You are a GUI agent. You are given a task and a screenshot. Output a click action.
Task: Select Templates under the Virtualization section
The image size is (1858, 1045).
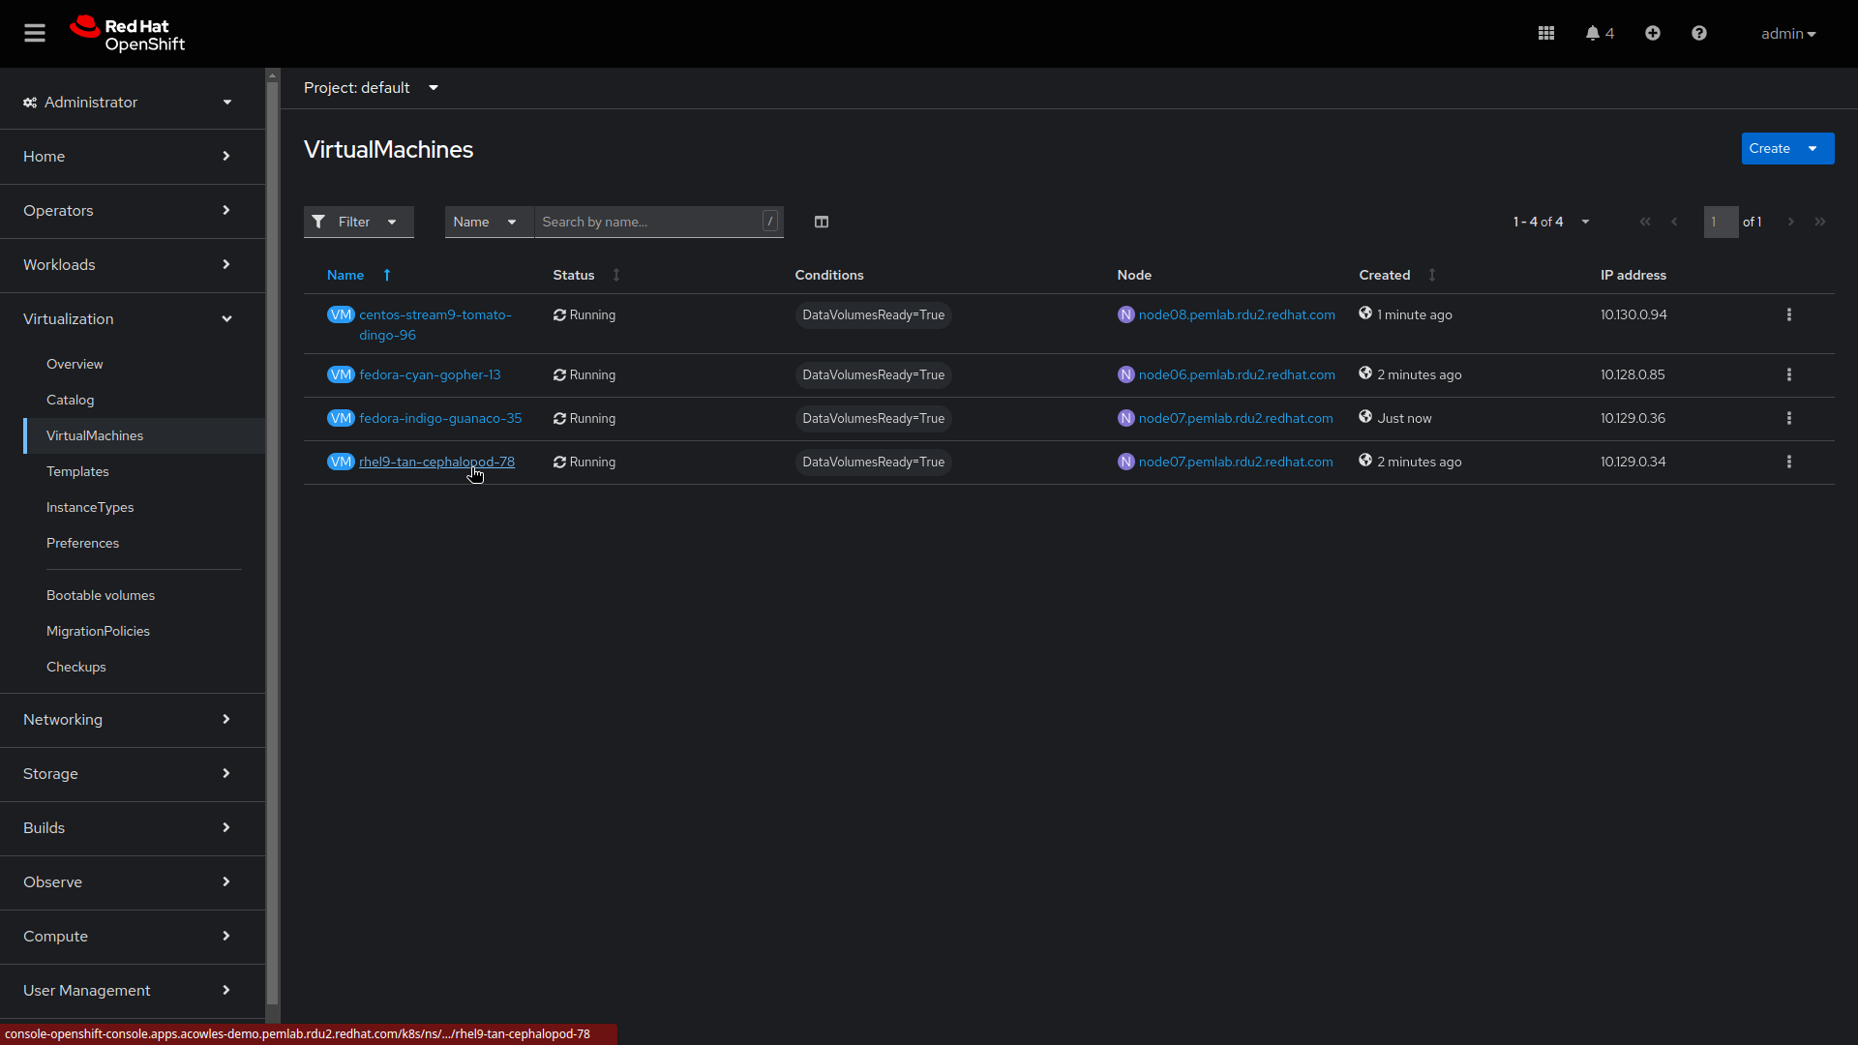77,471
